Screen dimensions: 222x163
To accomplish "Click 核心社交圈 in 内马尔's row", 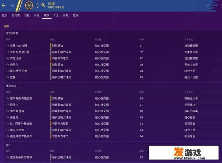I will point(102,65).
